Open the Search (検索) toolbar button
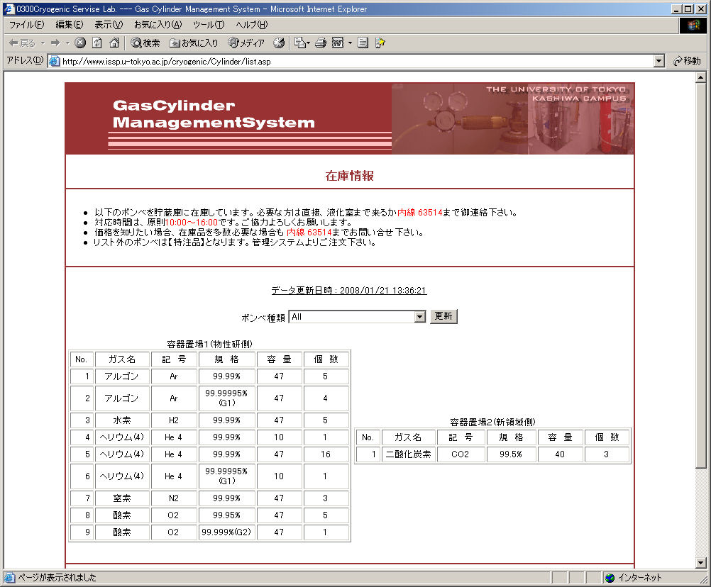 tap(145, 43)
